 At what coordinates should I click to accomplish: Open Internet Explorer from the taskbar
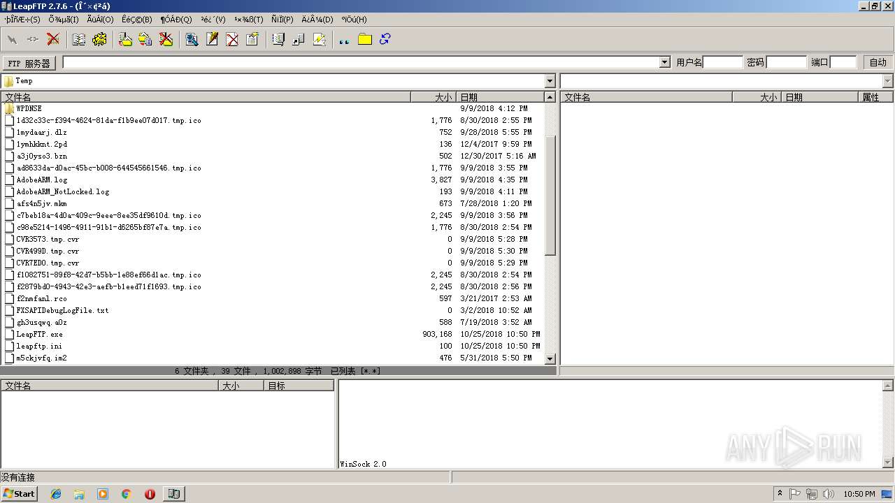56,494
